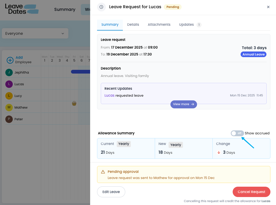
Task: Click the clock icon beside the leave request title
Action: [x=101, y=7]
